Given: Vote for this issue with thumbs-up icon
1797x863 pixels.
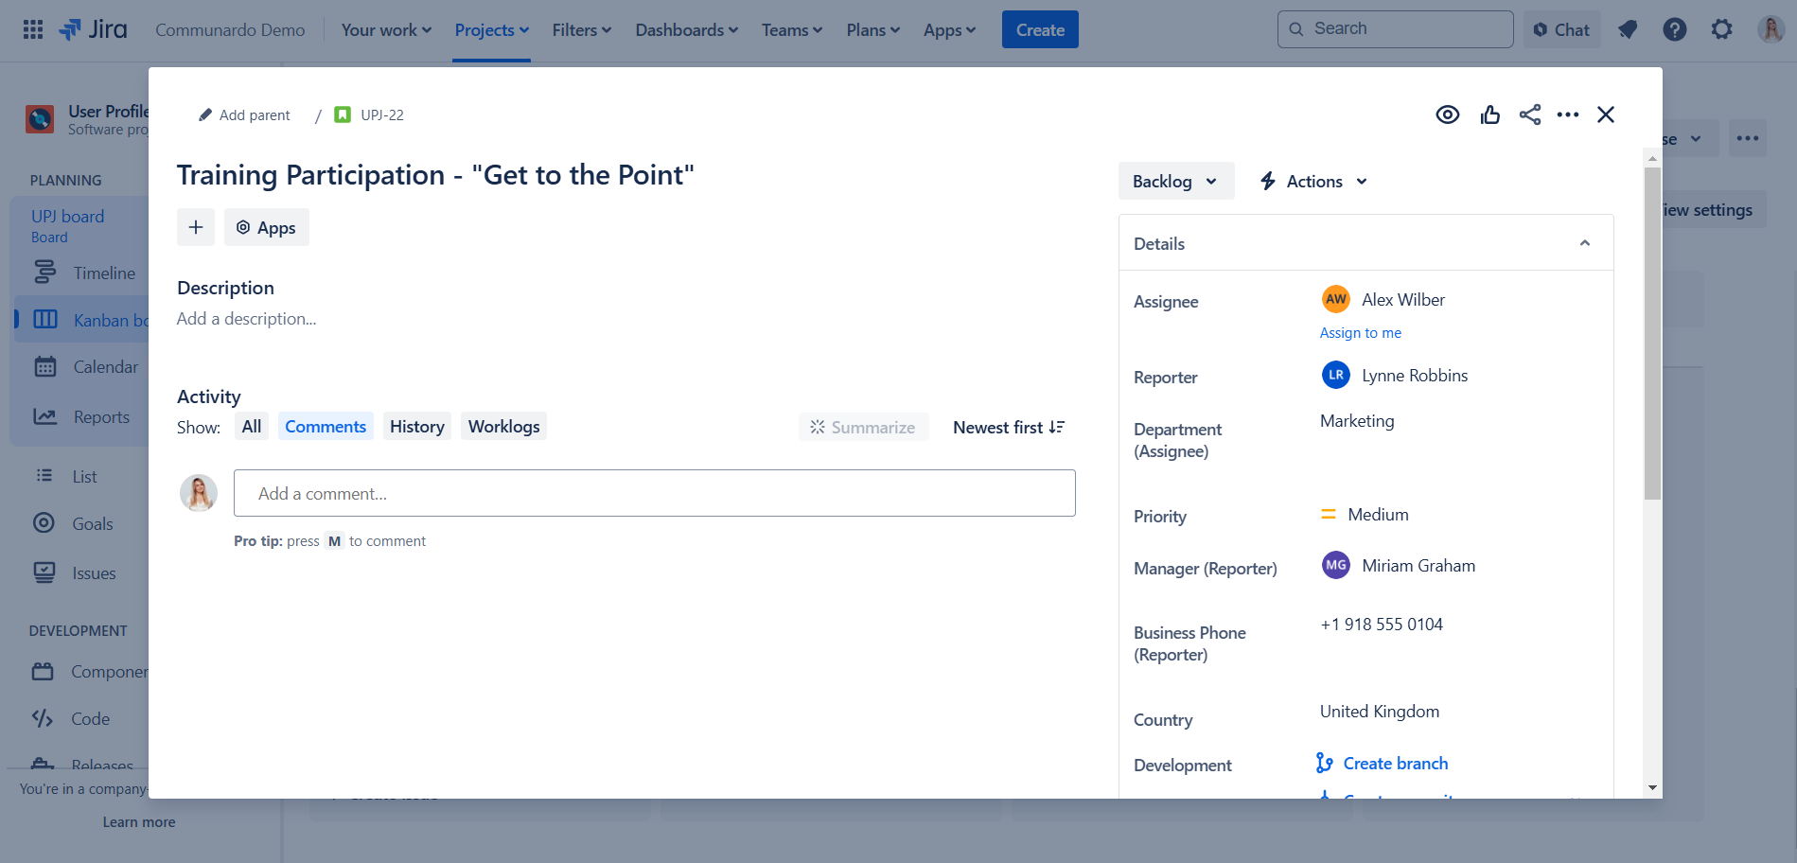Looking at the screenshot, I should pos(1489,114).
